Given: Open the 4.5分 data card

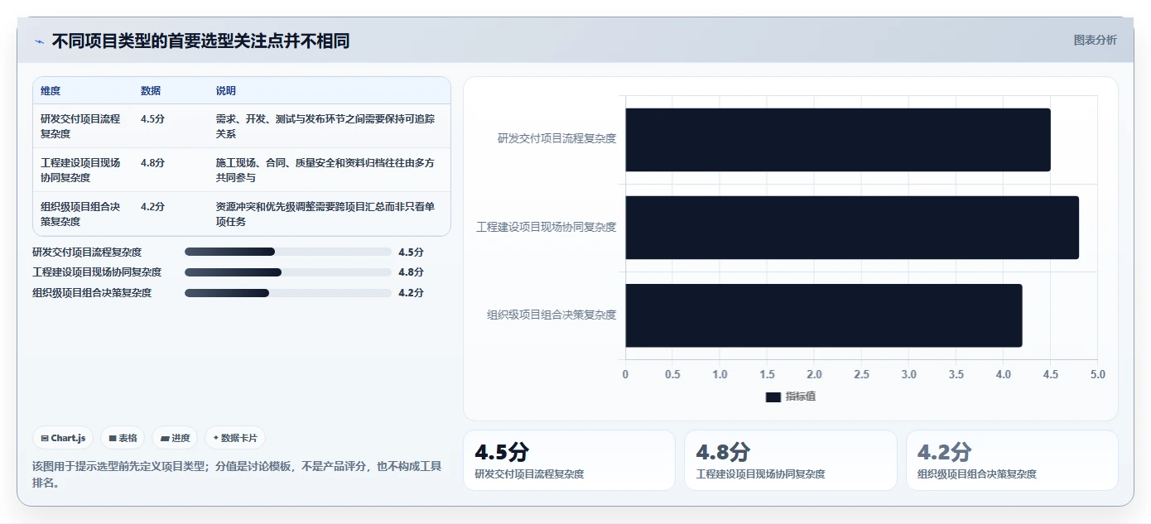Looking at the screenshot, I should [569, 460].
